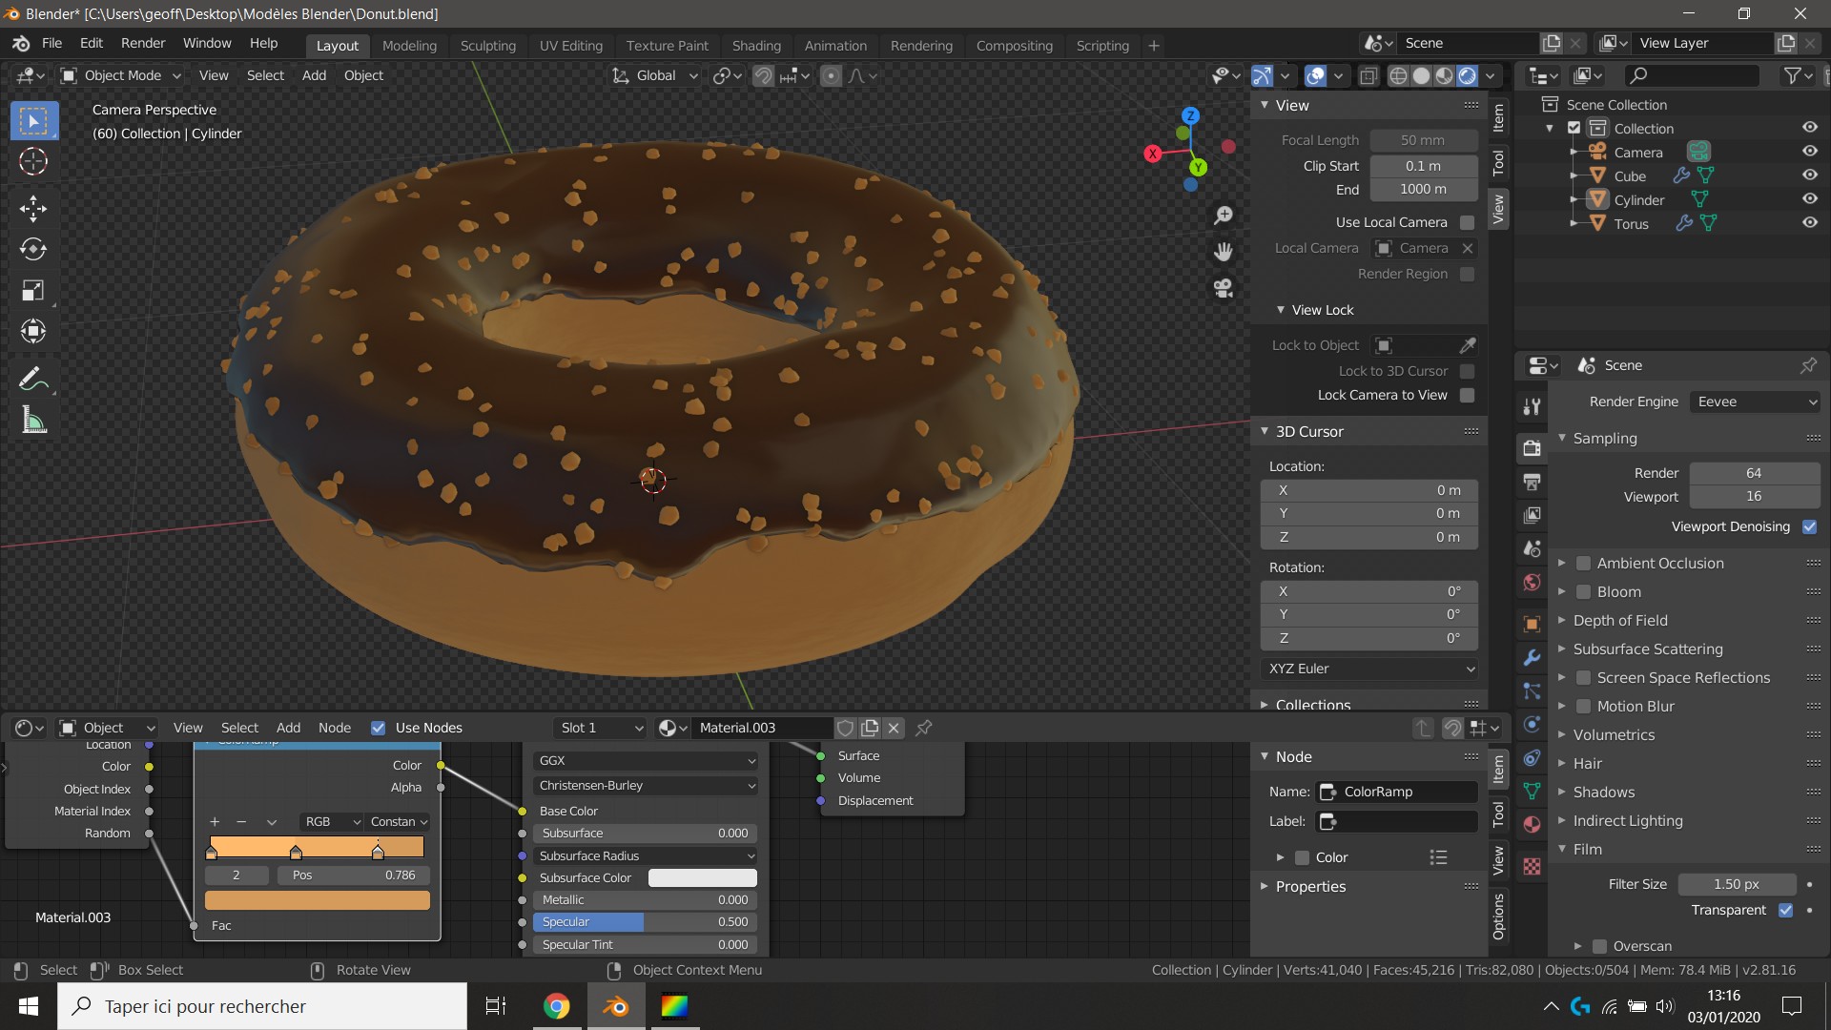Select the Scale tool

click(33, 291)
